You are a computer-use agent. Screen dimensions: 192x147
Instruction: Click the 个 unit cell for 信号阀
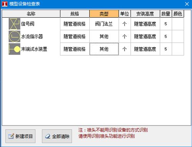125,24
